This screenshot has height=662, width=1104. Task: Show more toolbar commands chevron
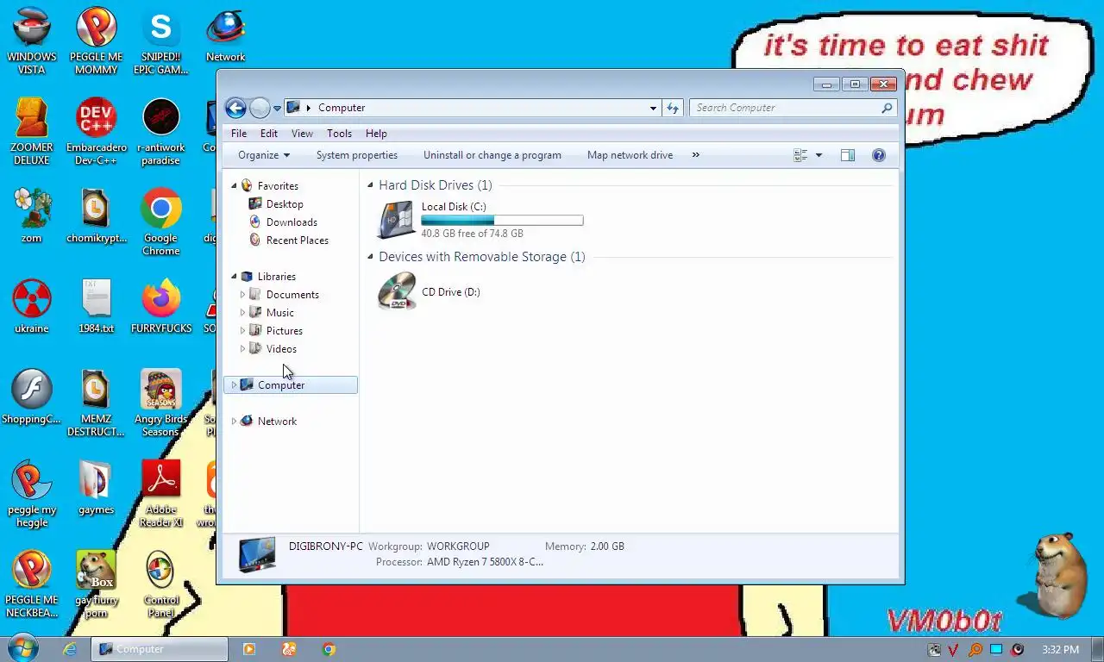point(695,155)
